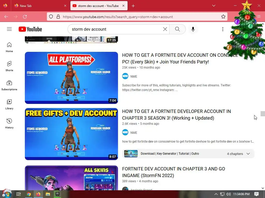
Task: Click the Start button with Santa hat
Action: [x=6, y=194]
